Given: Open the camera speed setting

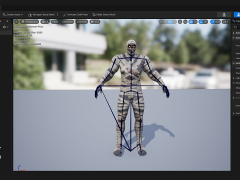Looking at the screenshot, I should pos(225,21).
